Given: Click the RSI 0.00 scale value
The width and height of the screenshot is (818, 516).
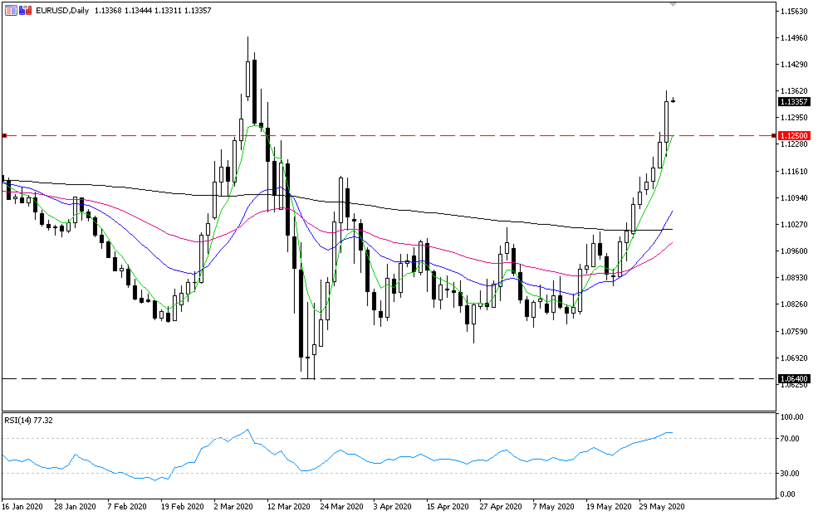Looking at the screenshot, I should 788,494.
